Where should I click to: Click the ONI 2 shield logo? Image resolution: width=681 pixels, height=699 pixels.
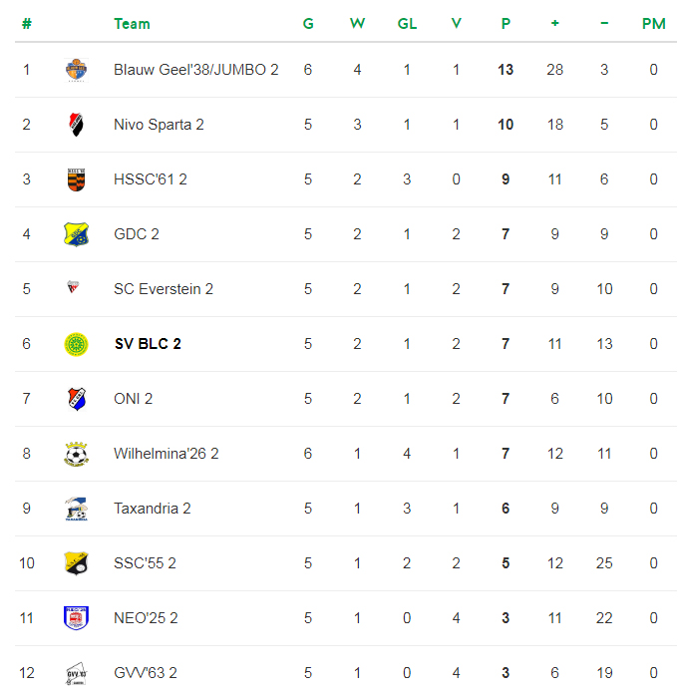(x=76, y=399)
